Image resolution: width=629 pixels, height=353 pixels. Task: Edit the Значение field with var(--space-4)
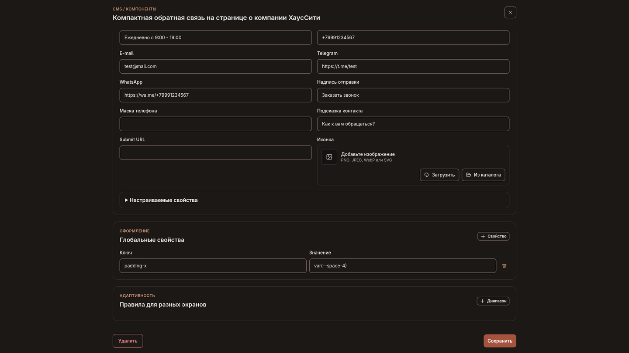[x=403, y=266]
